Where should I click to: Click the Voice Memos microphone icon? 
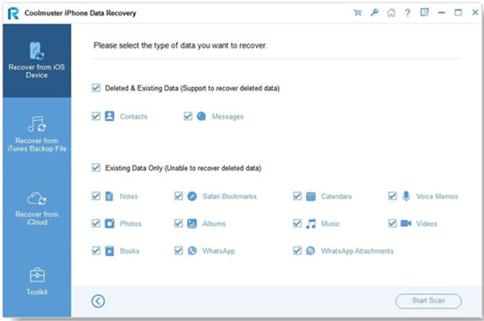(406, 196)
